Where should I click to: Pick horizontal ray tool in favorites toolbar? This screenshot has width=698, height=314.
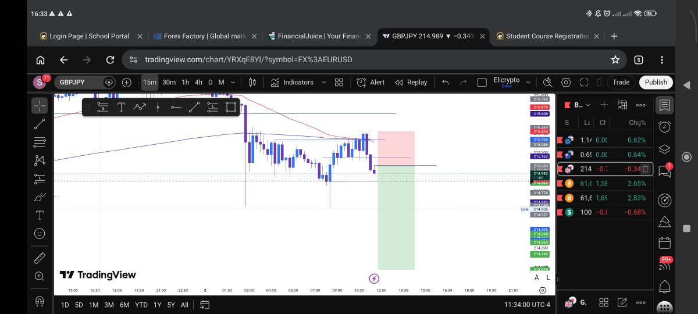(176, 107)
